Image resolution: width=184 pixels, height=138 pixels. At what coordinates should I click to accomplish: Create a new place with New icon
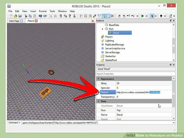(11, 16)
